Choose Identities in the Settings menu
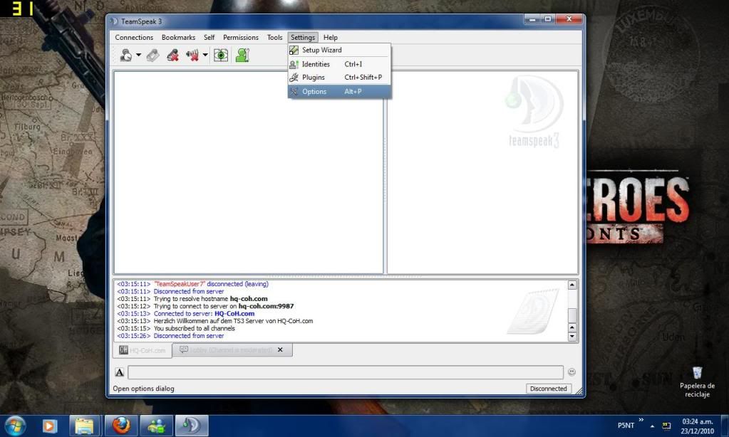 339,64
